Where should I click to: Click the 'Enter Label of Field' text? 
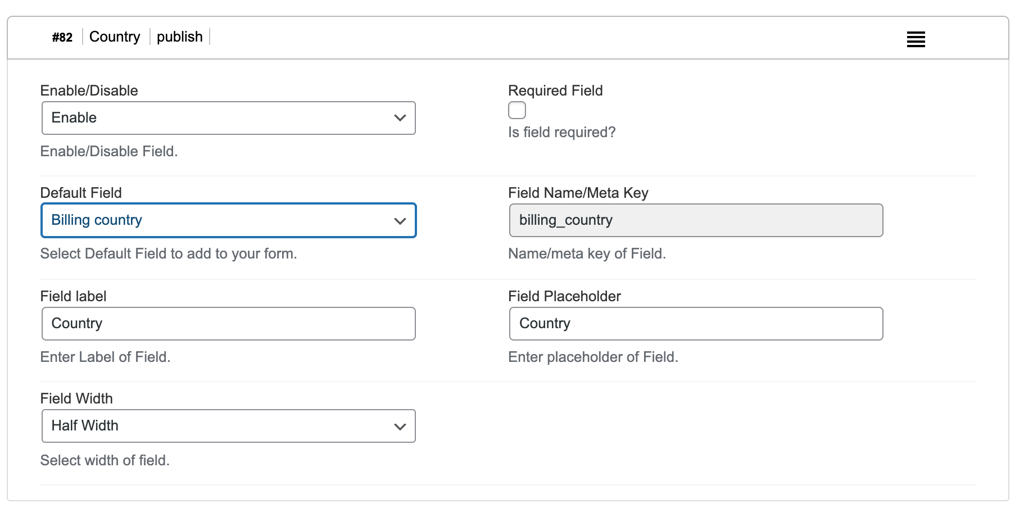pos(105,356)
